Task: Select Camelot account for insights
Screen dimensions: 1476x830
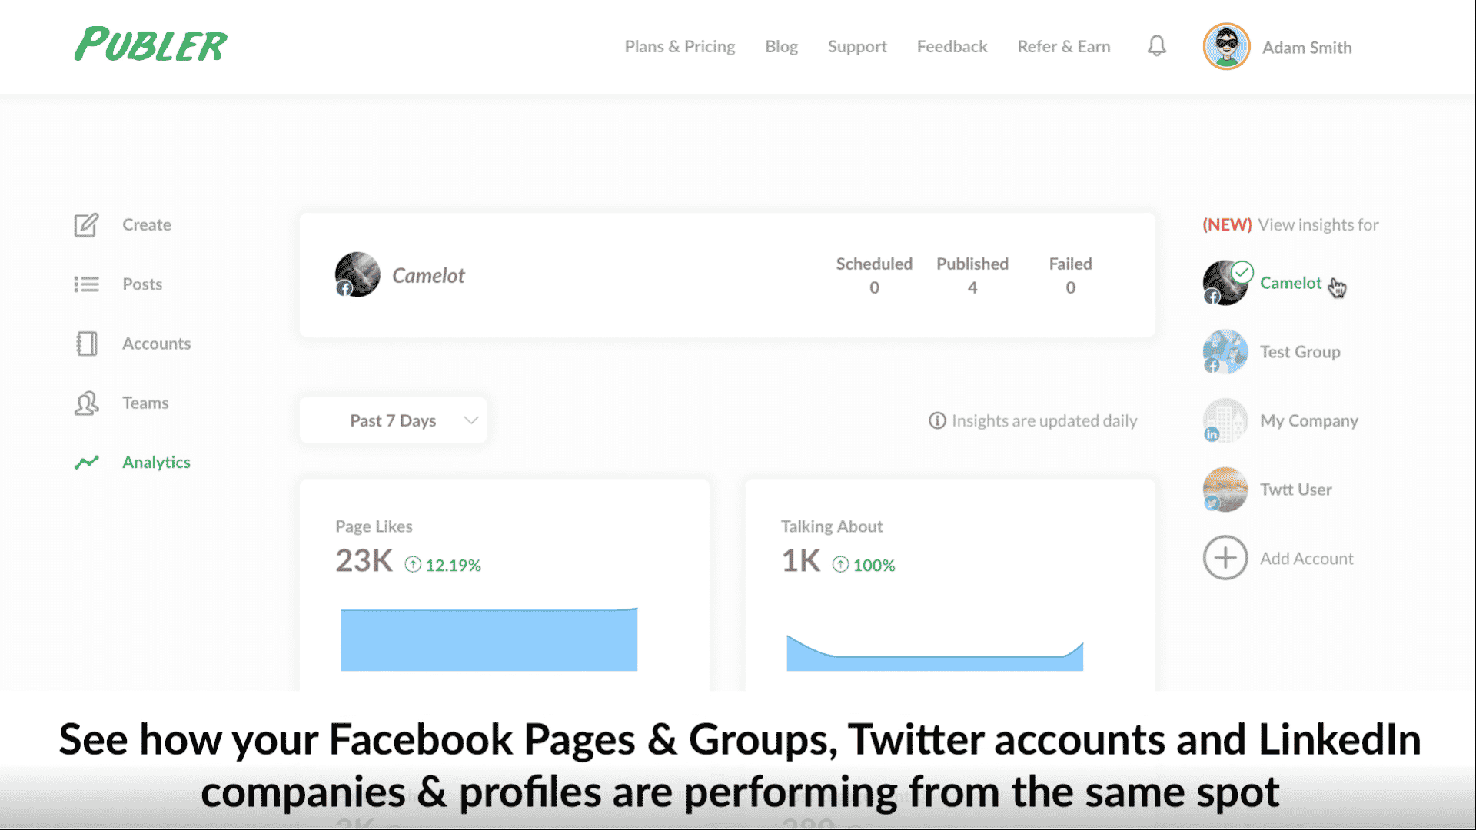Action: tap(1291, 283)
